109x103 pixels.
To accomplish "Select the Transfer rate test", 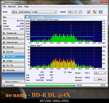I will coord(13,33).
